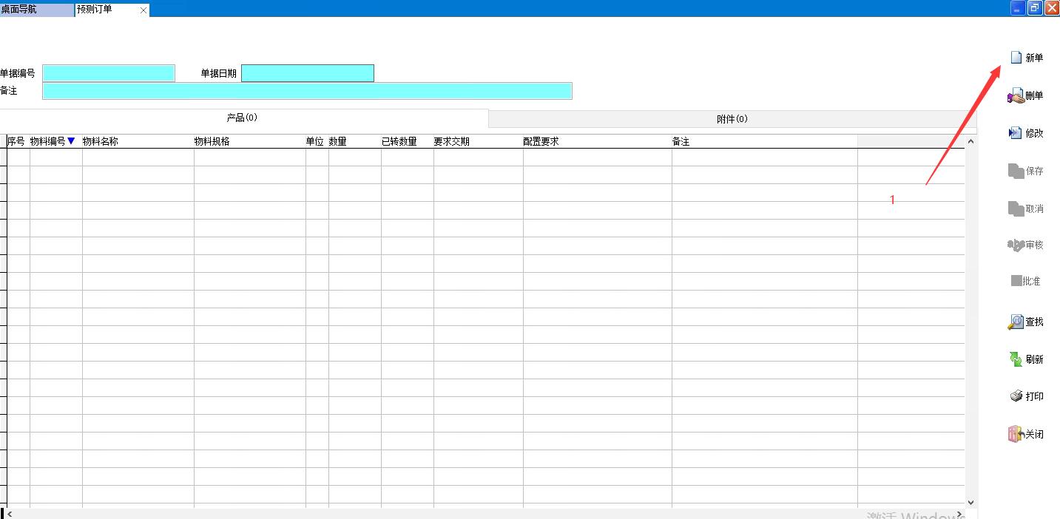The image size is (1060, 519).
Task: Select the 产品(0) tab
Action: tap(242, 118)
